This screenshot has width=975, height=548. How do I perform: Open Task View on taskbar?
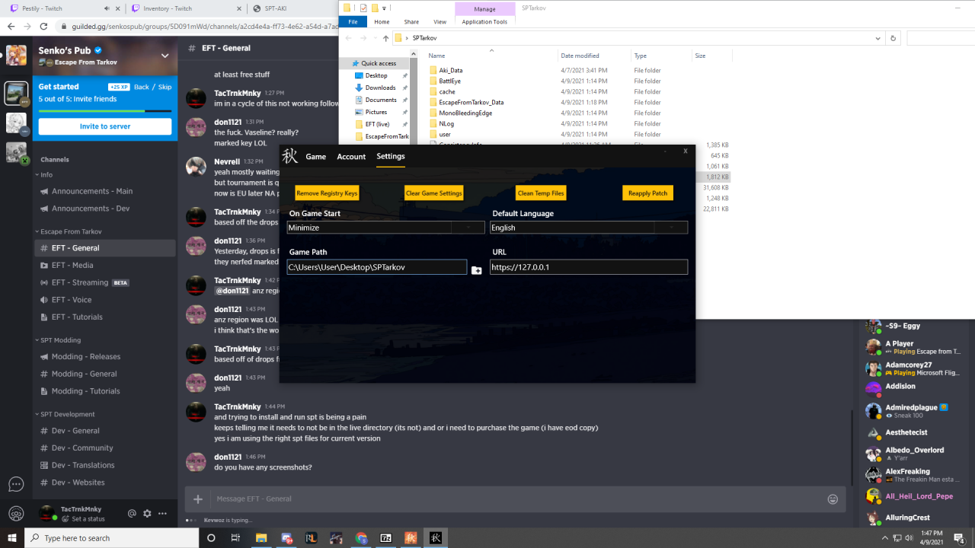(235, 538)
